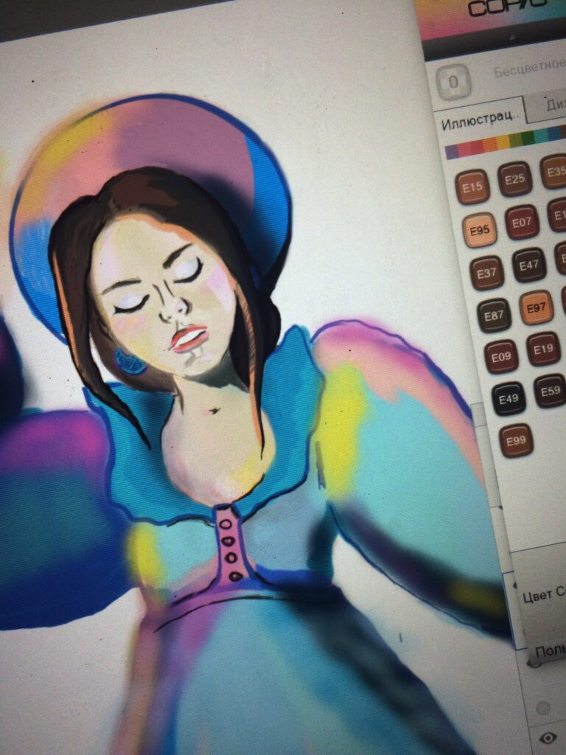Choose the near-black E49 marker
This screenshot has height=755, width=566.
(x=509, y=399)
